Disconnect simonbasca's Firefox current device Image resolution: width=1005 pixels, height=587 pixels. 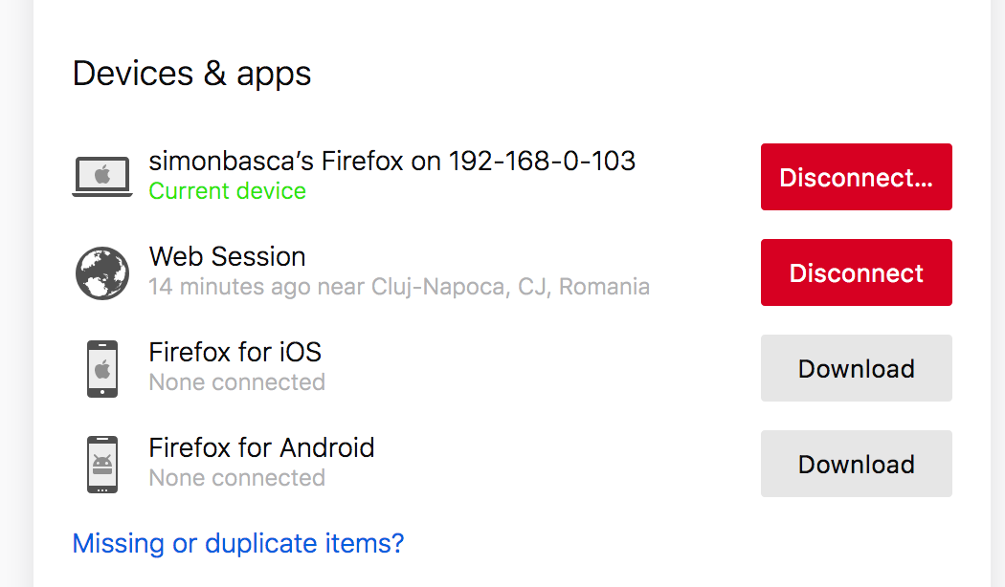pyautogui.click(x=857, y=177)
